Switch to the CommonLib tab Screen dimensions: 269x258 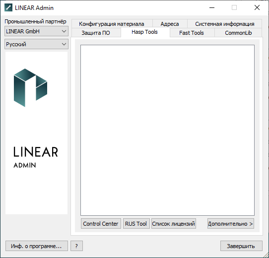[238, 33]
